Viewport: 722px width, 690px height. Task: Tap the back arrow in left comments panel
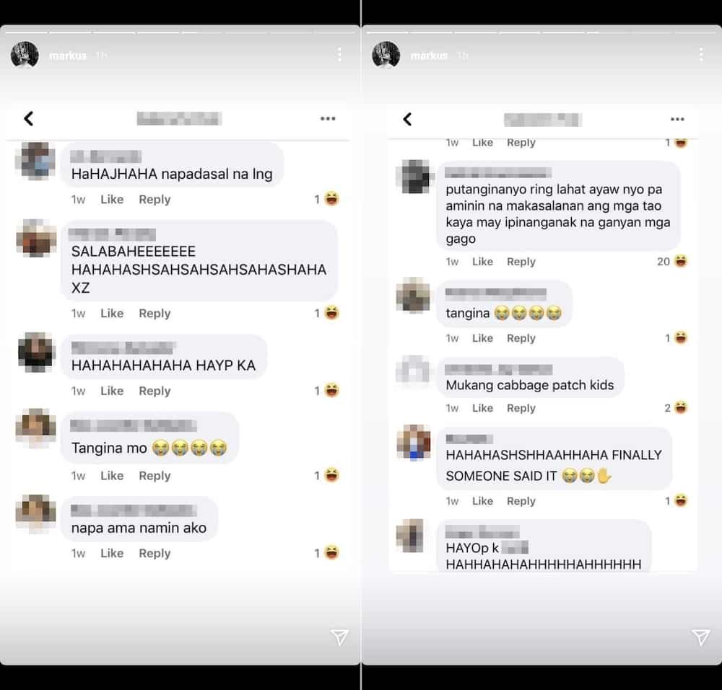point(29,118)
